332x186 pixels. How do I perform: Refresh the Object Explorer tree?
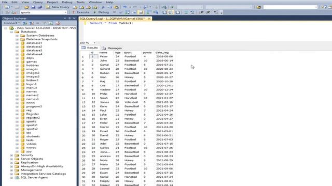[51, 23]
